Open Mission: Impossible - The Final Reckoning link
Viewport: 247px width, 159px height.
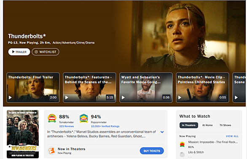[x=213, y=142]
